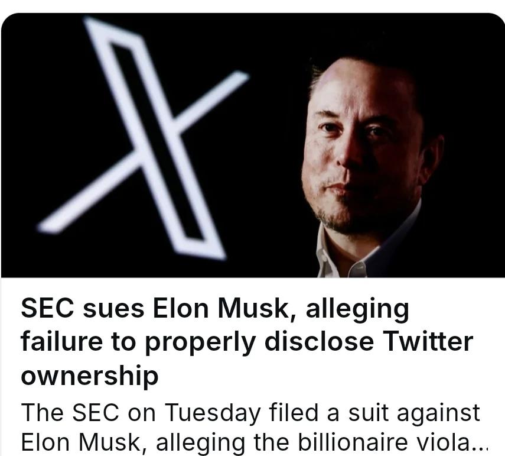
Task: Click "Elon Musk" in the headline text
Action: (x=220, y=309)
